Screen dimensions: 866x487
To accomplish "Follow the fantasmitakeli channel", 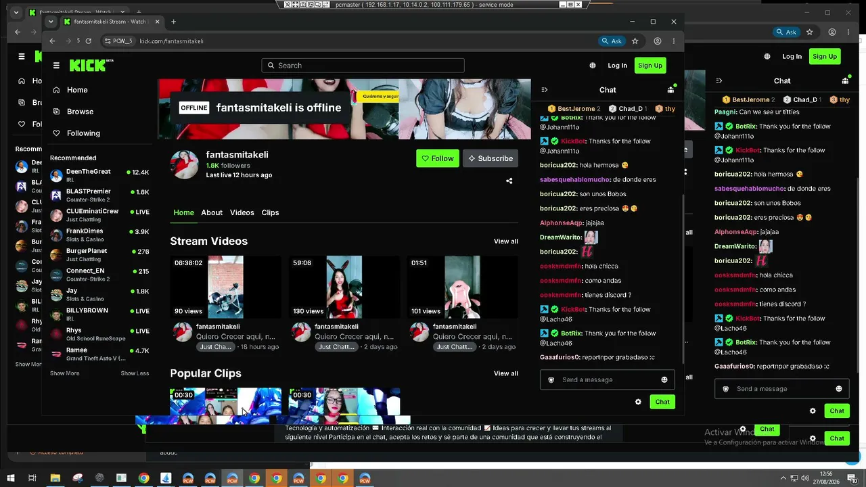I will click(438, 158).
